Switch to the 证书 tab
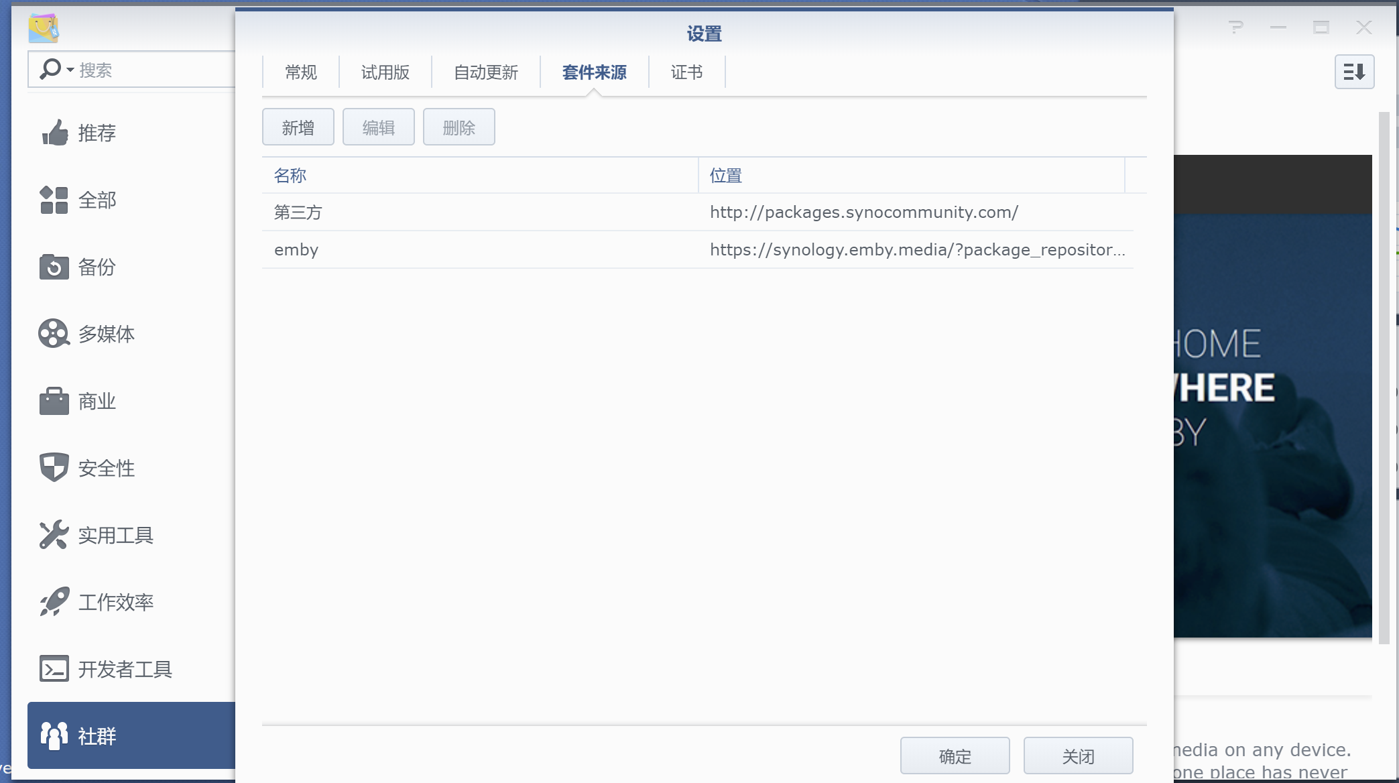Screen dimensions: 1399x783 pyautogui.click(x=686, y=72)
